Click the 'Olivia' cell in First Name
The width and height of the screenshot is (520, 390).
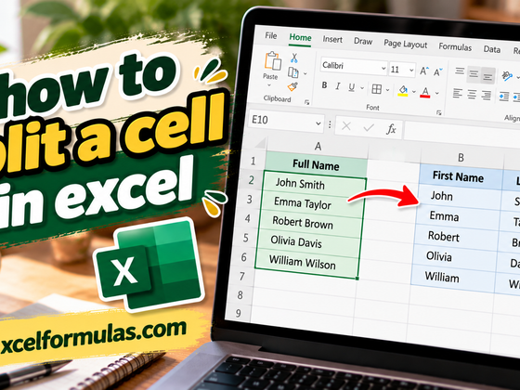point(454,257)
